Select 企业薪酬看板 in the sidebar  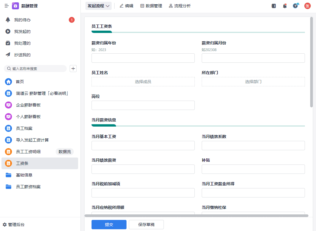point(28,105)
